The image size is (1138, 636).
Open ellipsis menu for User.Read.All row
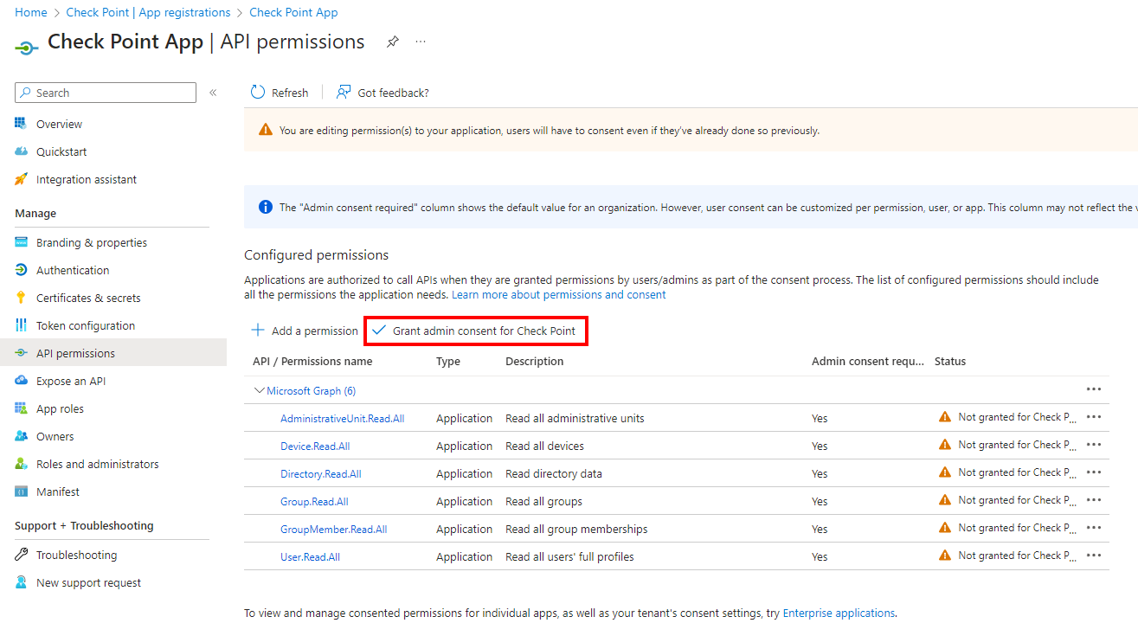tap(1093, 556)
